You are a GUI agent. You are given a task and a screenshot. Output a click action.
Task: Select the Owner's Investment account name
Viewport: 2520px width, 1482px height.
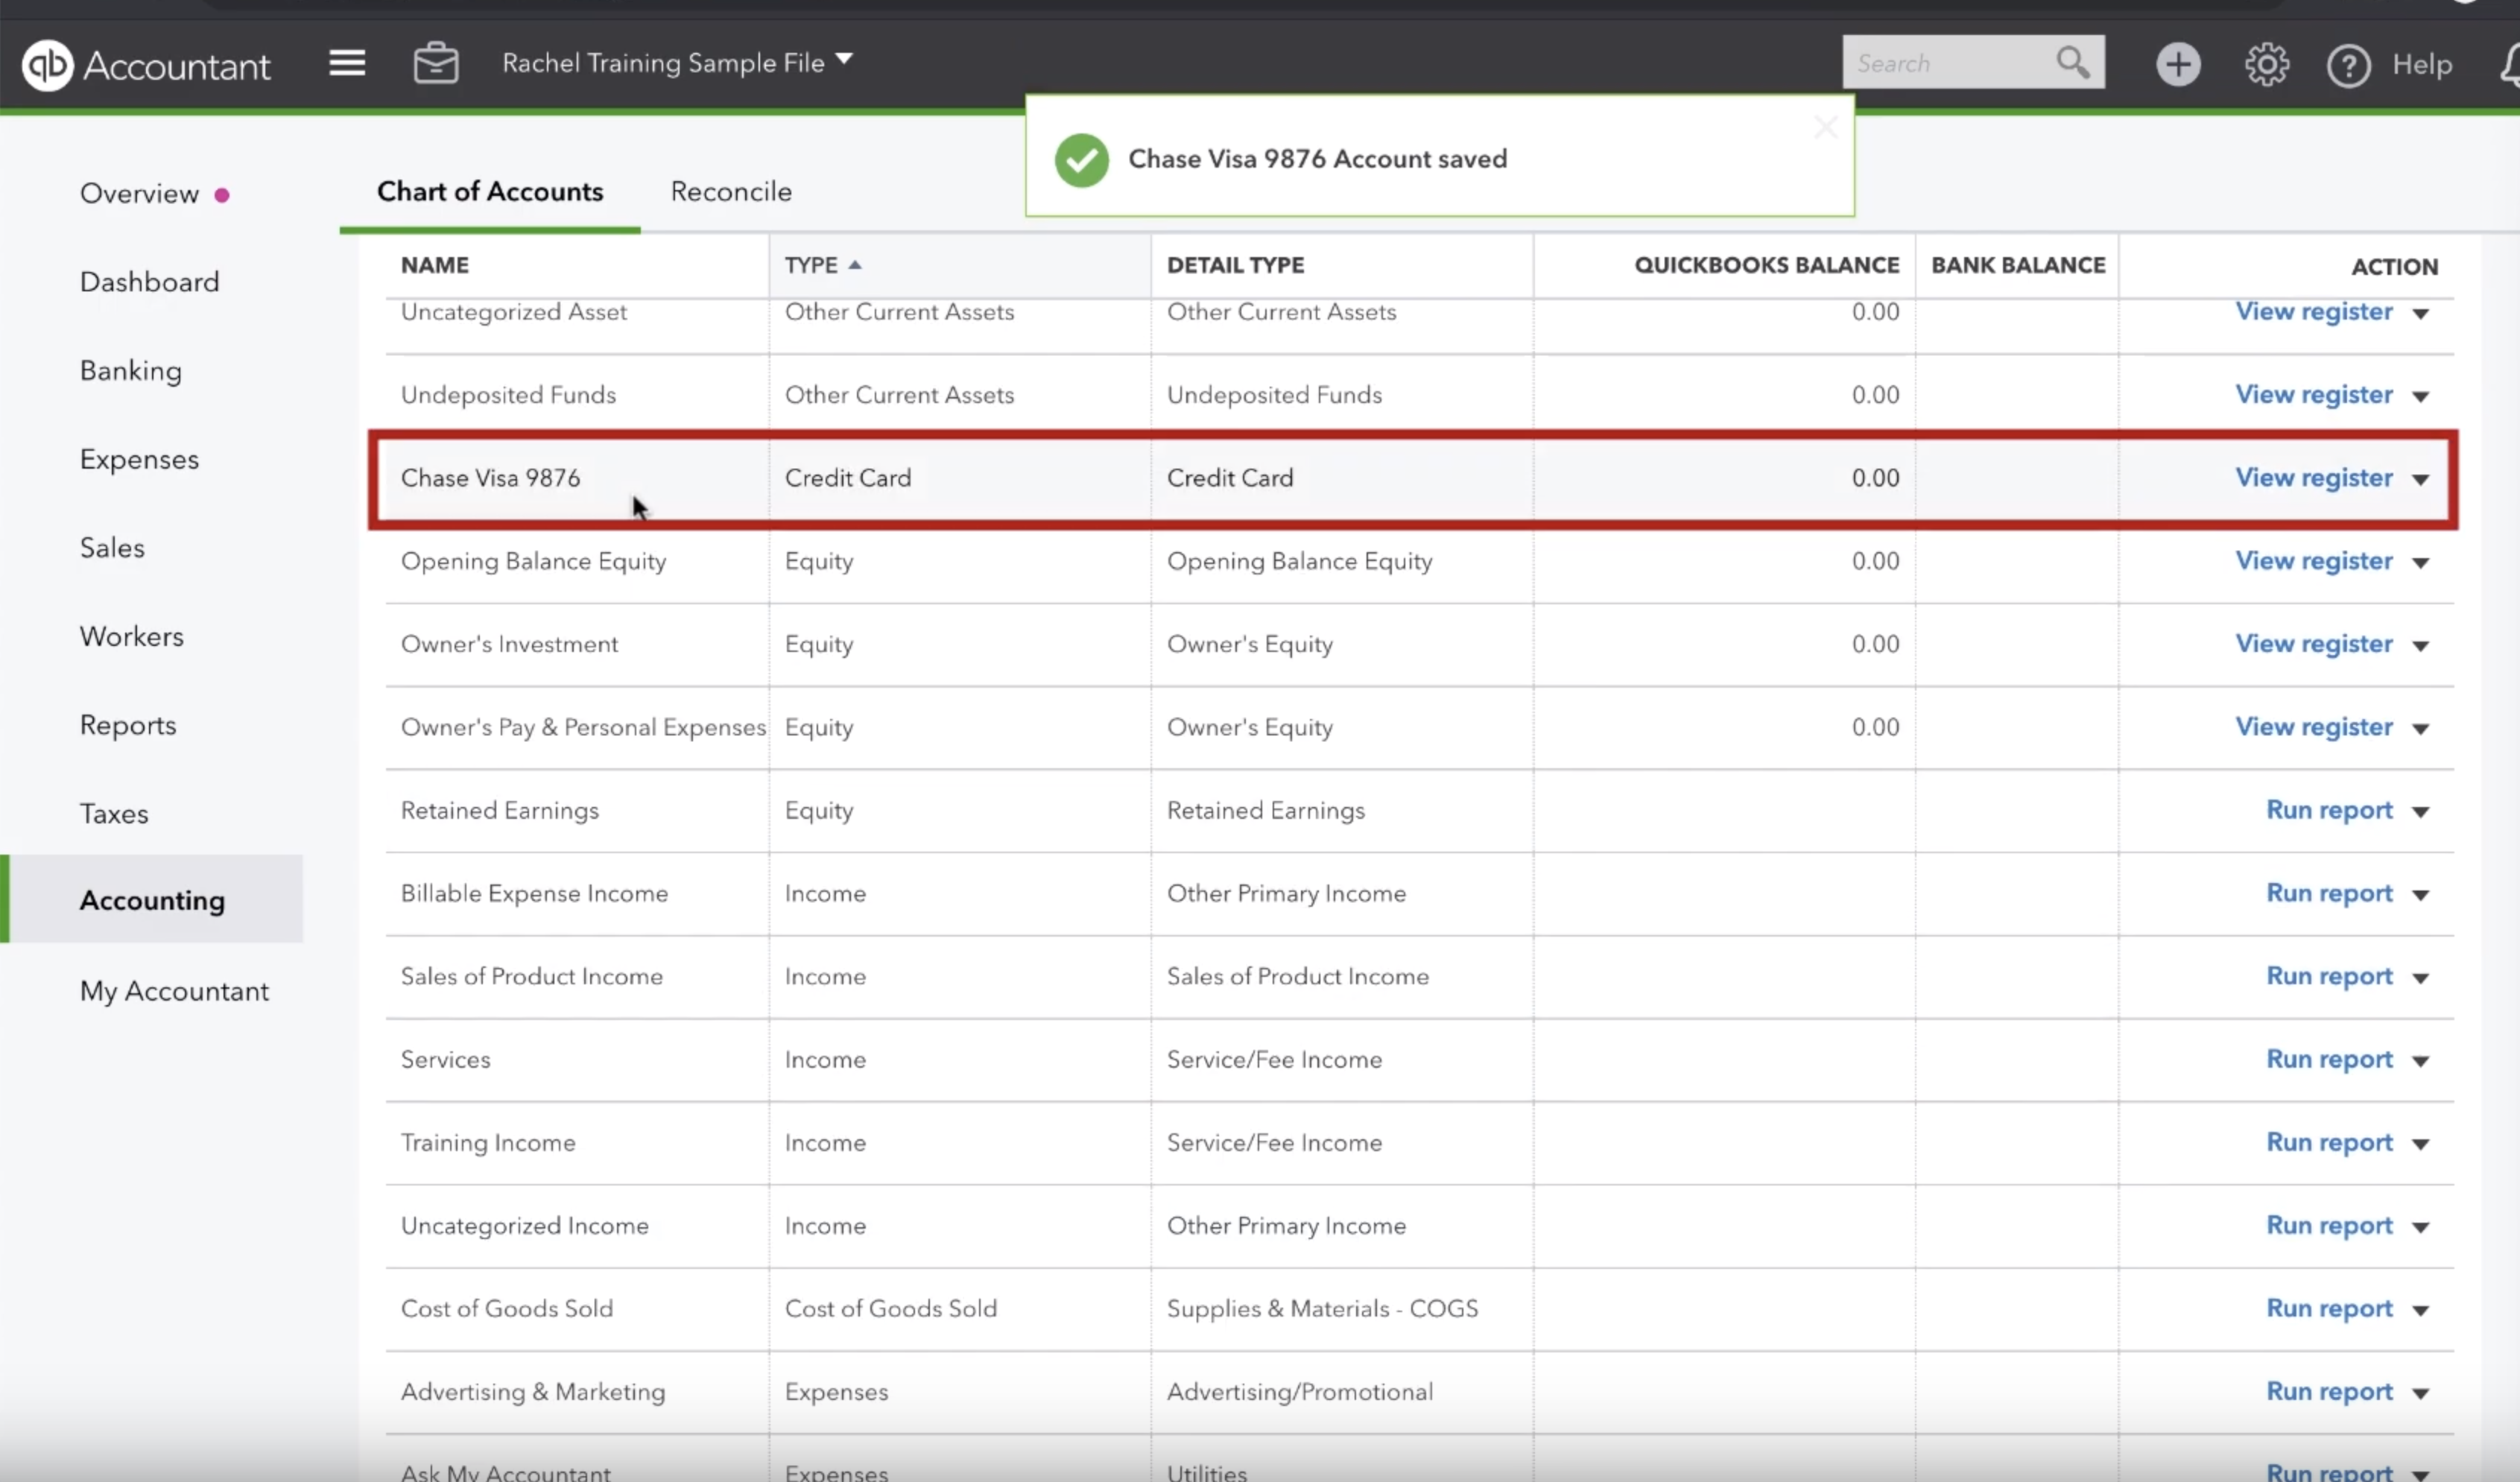(x=509, y=644)
